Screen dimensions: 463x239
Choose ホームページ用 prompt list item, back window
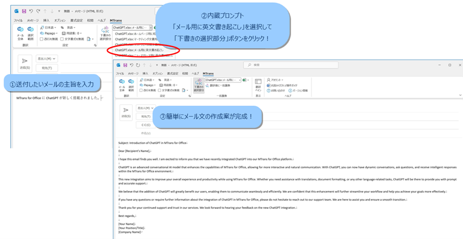[136, 33]
